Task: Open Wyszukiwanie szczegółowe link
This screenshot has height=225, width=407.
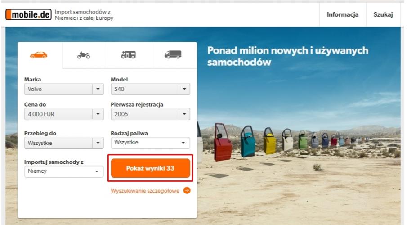Action: pyautogui.click(x=145, y=191)
